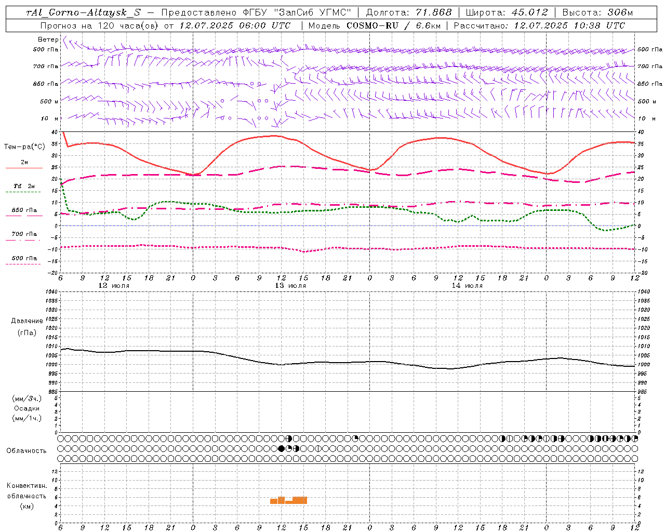Click the 13 июля date label
Viewport: 665px width, 532px height.
coord(290,286)
